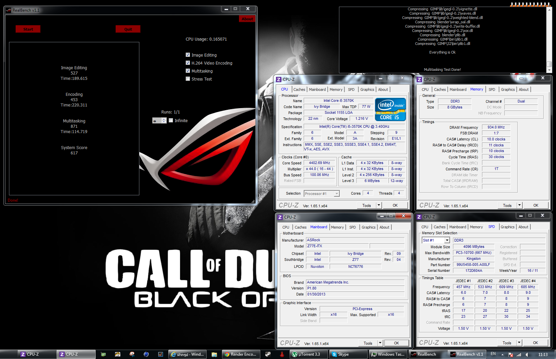Click the EN language indicator on the taskbar
Image resolution: width=556 pixels, height=359 pixels.
[x=493, y=354]
